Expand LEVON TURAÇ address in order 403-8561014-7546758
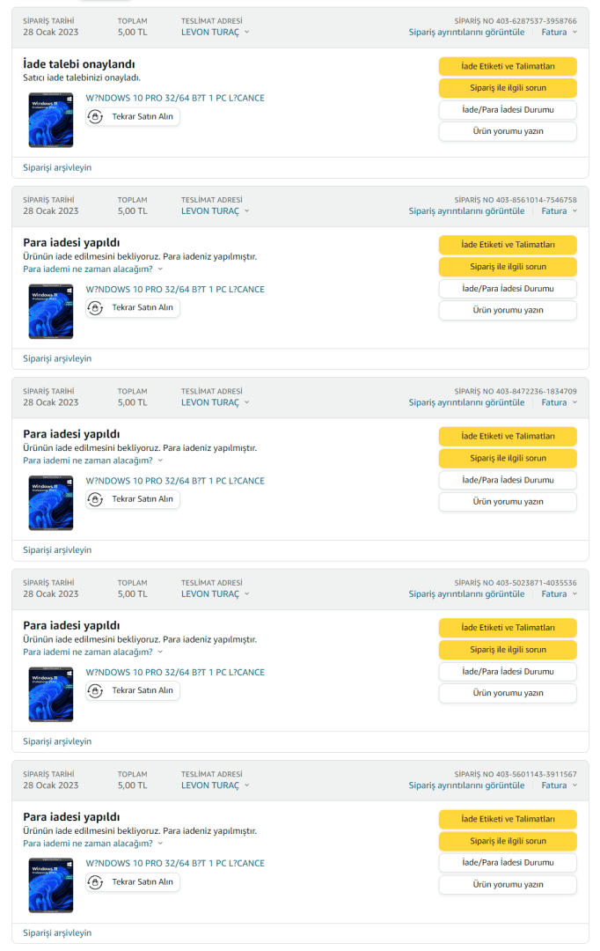The image size is (600, 951). click(215, 211)
